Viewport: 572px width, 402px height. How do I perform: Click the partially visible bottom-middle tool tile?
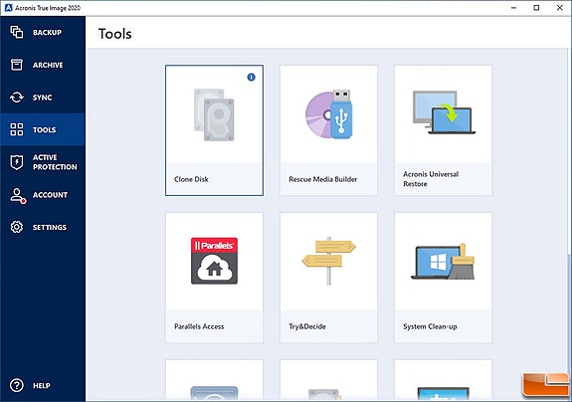click(x=328, y=380)
